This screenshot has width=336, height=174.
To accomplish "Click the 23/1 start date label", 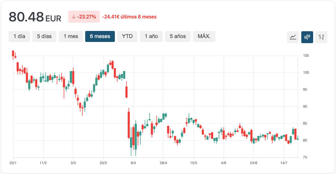I will point(13,163).
